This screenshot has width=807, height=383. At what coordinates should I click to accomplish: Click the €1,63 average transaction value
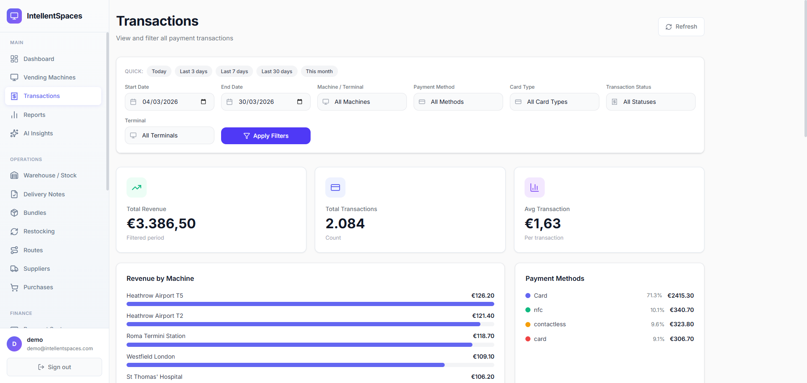tap(543, 224)
